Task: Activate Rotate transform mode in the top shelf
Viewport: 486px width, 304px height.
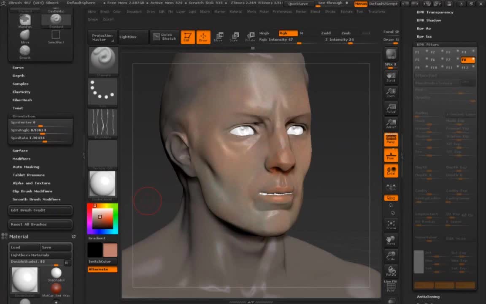Action: [250, 37]
